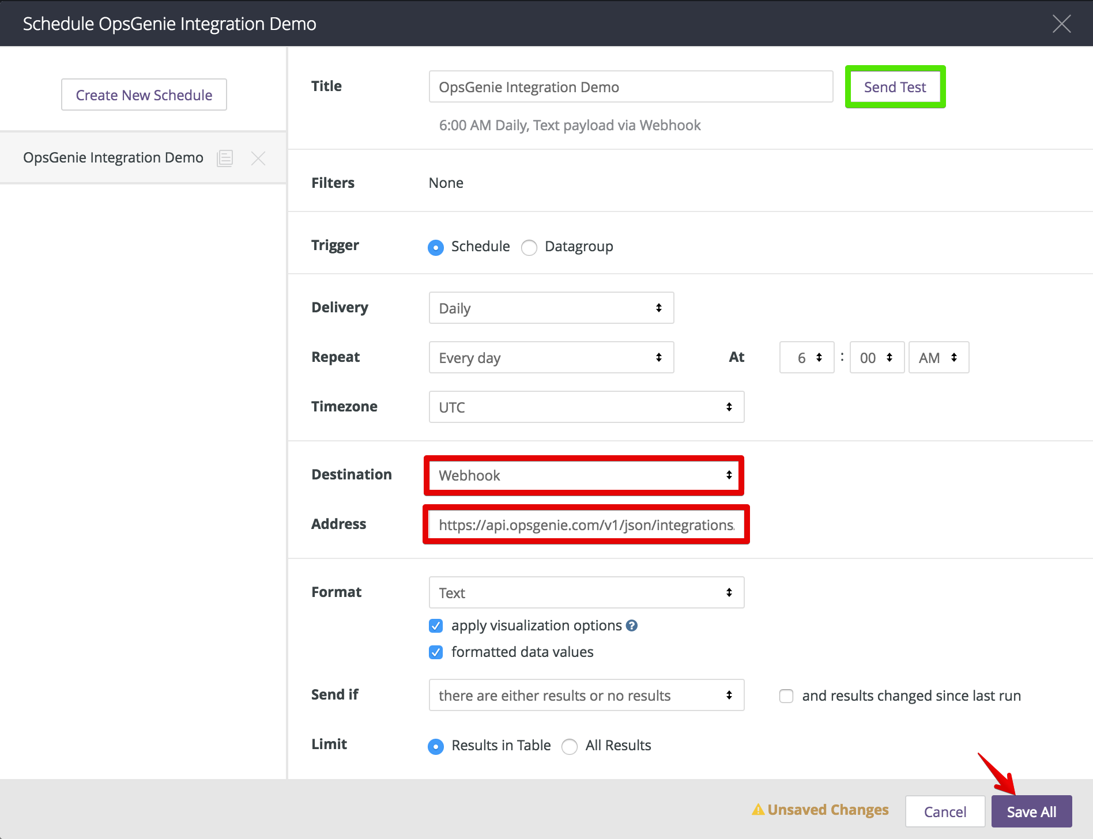
Task: Open the Send if condition dropdown
Action: (x=587, y=695)
